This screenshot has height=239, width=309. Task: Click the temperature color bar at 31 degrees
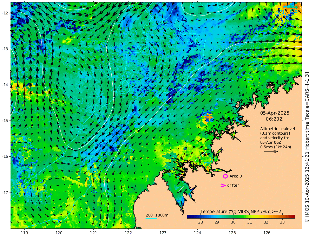point(250,217)
